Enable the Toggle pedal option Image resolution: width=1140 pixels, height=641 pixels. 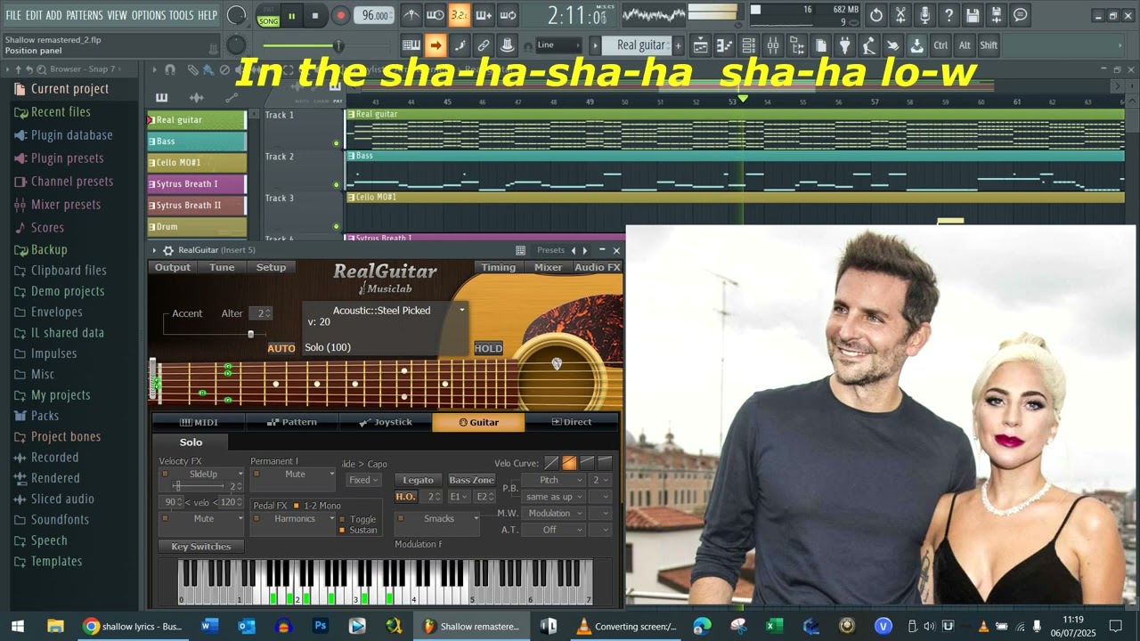click(x=342, y=519)
